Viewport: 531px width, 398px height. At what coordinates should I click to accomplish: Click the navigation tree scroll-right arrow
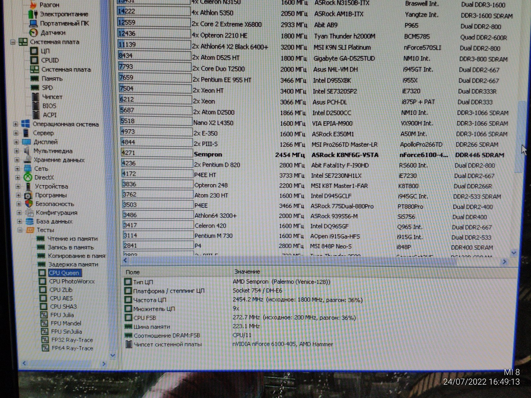point(104,364)
